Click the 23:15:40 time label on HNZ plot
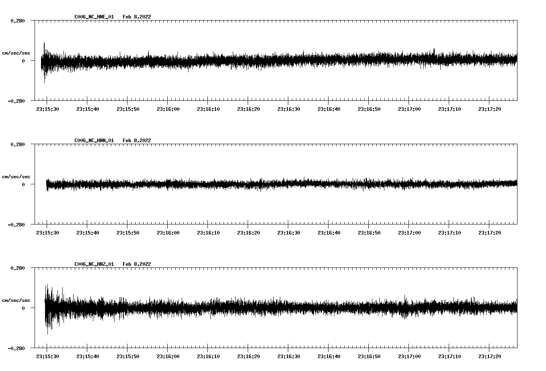Screen dimensions: 546x371 tap(88, 356)
